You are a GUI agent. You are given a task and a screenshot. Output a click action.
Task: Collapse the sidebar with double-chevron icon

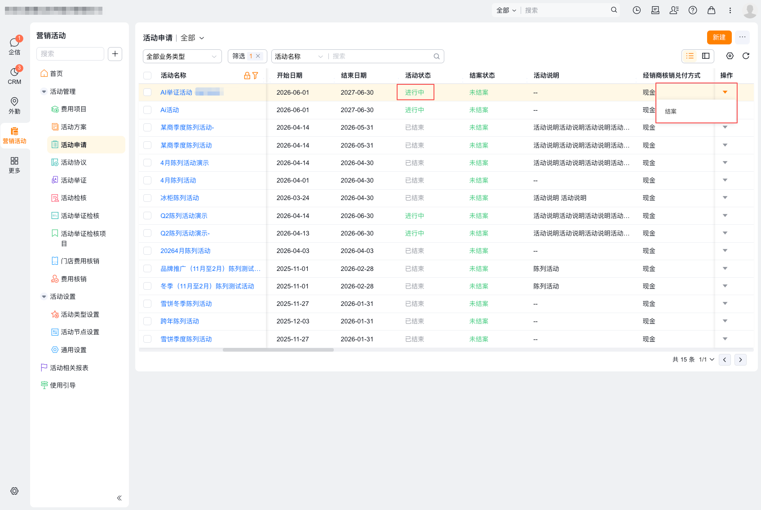click(119, 498)
